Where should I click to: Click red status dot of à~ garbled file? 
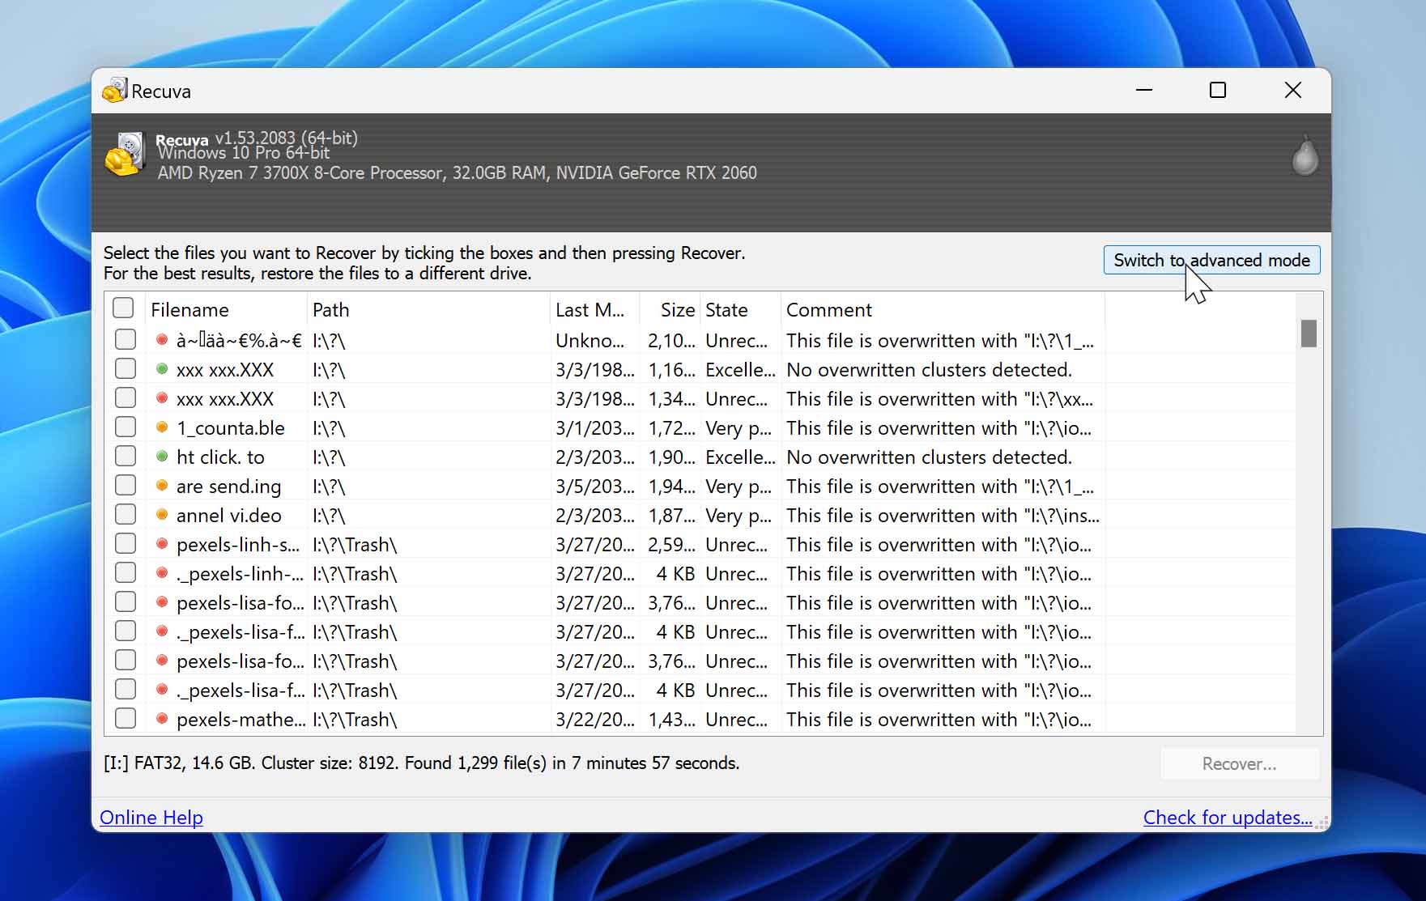point(162,340)
